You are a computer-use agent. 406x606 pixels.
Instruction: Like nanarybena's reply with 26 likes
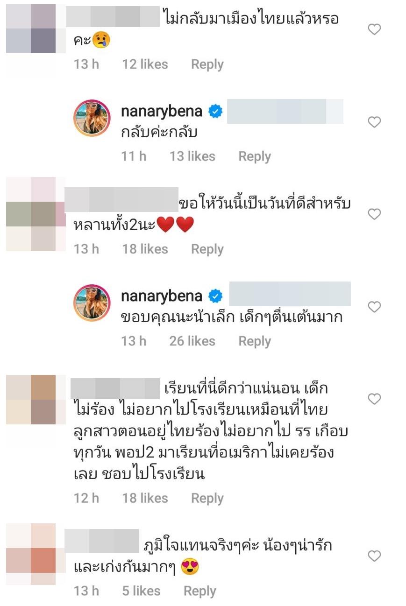[x=374, y=307]
